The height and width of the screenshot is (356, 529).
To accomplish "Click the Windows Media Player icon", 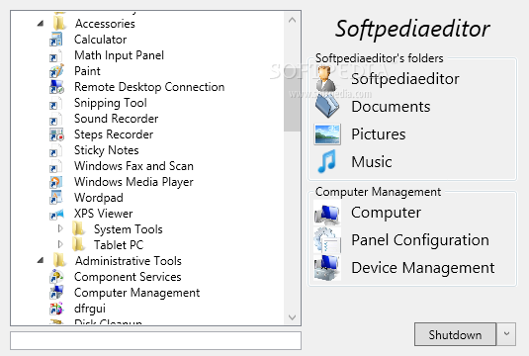I will pyautogui.click(x=56, y=182).
